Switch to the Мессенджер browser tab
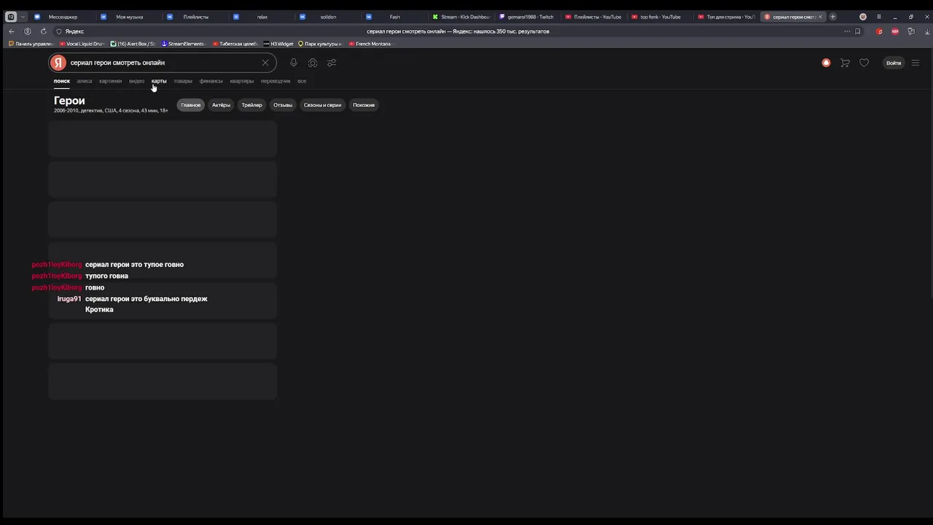 point(62,17)
